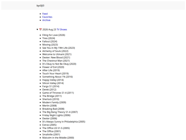186x140 pixels.
Task: Select the text 'Something About 1% (2016)'
Action: (x=58, y=77)
